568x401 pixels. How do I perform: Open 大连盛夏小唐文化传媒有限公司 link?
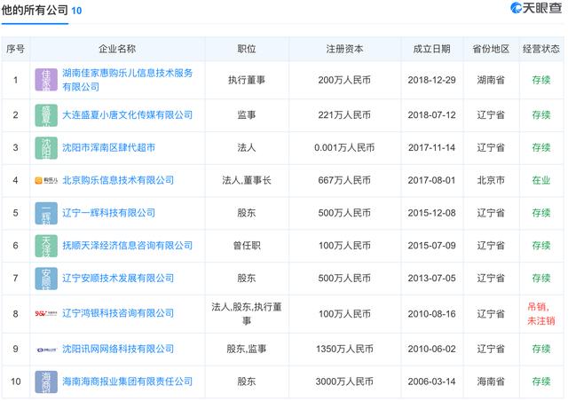tap(127, 114)
